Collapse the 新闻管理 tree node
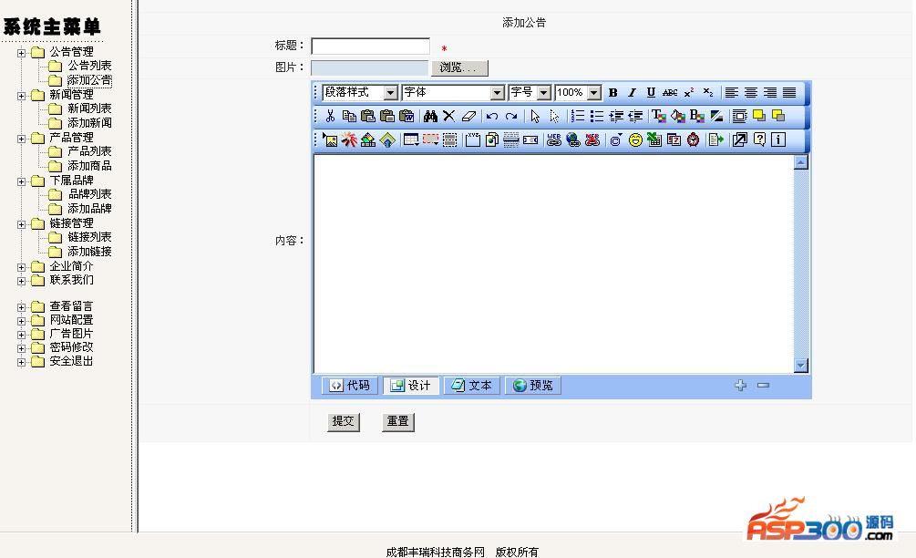The width and height of the screenshot is (916, 558). pos(22,95)
